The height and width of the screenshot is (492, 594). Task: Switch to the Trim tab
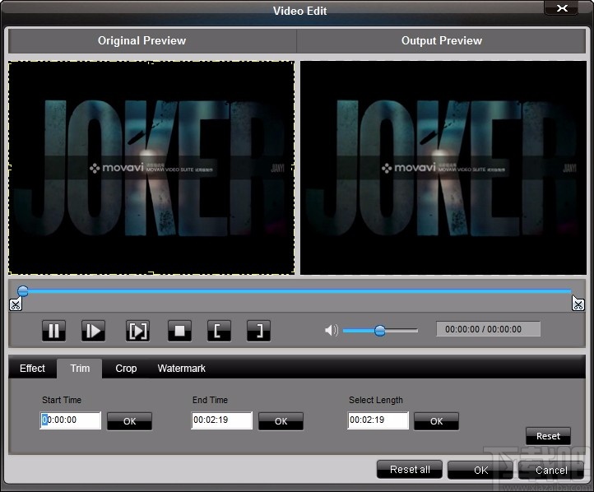click(x=80, y=368)
